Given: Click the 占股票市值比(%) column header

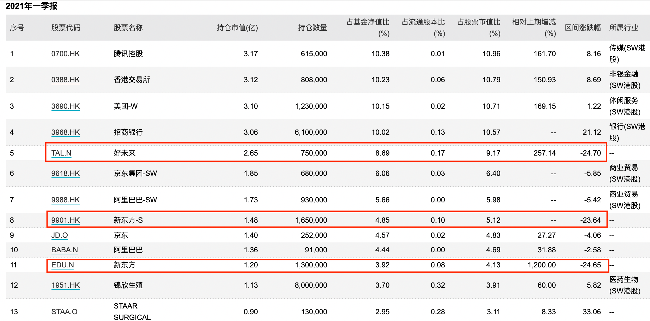Looking at the screenshot, I should click(x=479, y=28).
